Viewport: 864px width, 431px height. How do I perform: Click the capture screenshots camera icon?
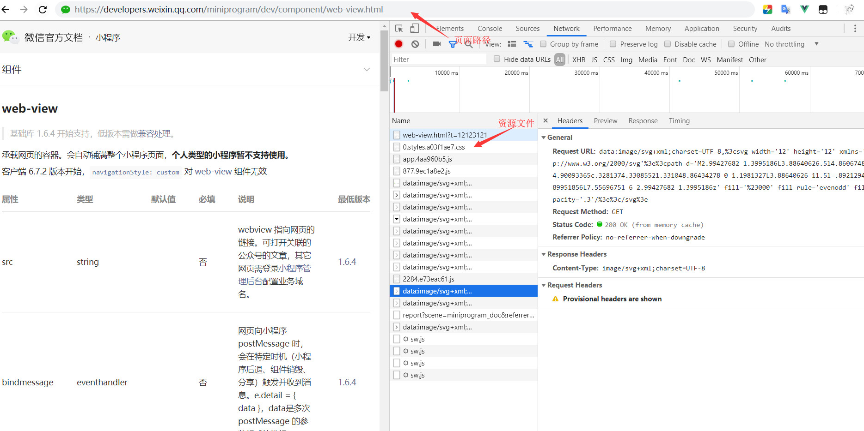[436, 44]
